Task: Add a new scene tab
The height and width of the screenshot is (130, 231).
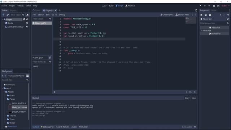Action: [60, 10]
